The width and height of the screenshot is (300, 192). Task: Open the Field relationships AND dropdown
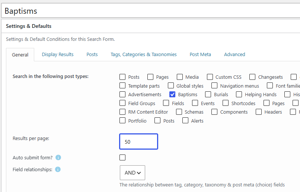click(133, 173)
